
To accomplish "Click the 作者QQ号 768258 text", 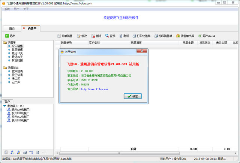I will click(x=78, y=85).
